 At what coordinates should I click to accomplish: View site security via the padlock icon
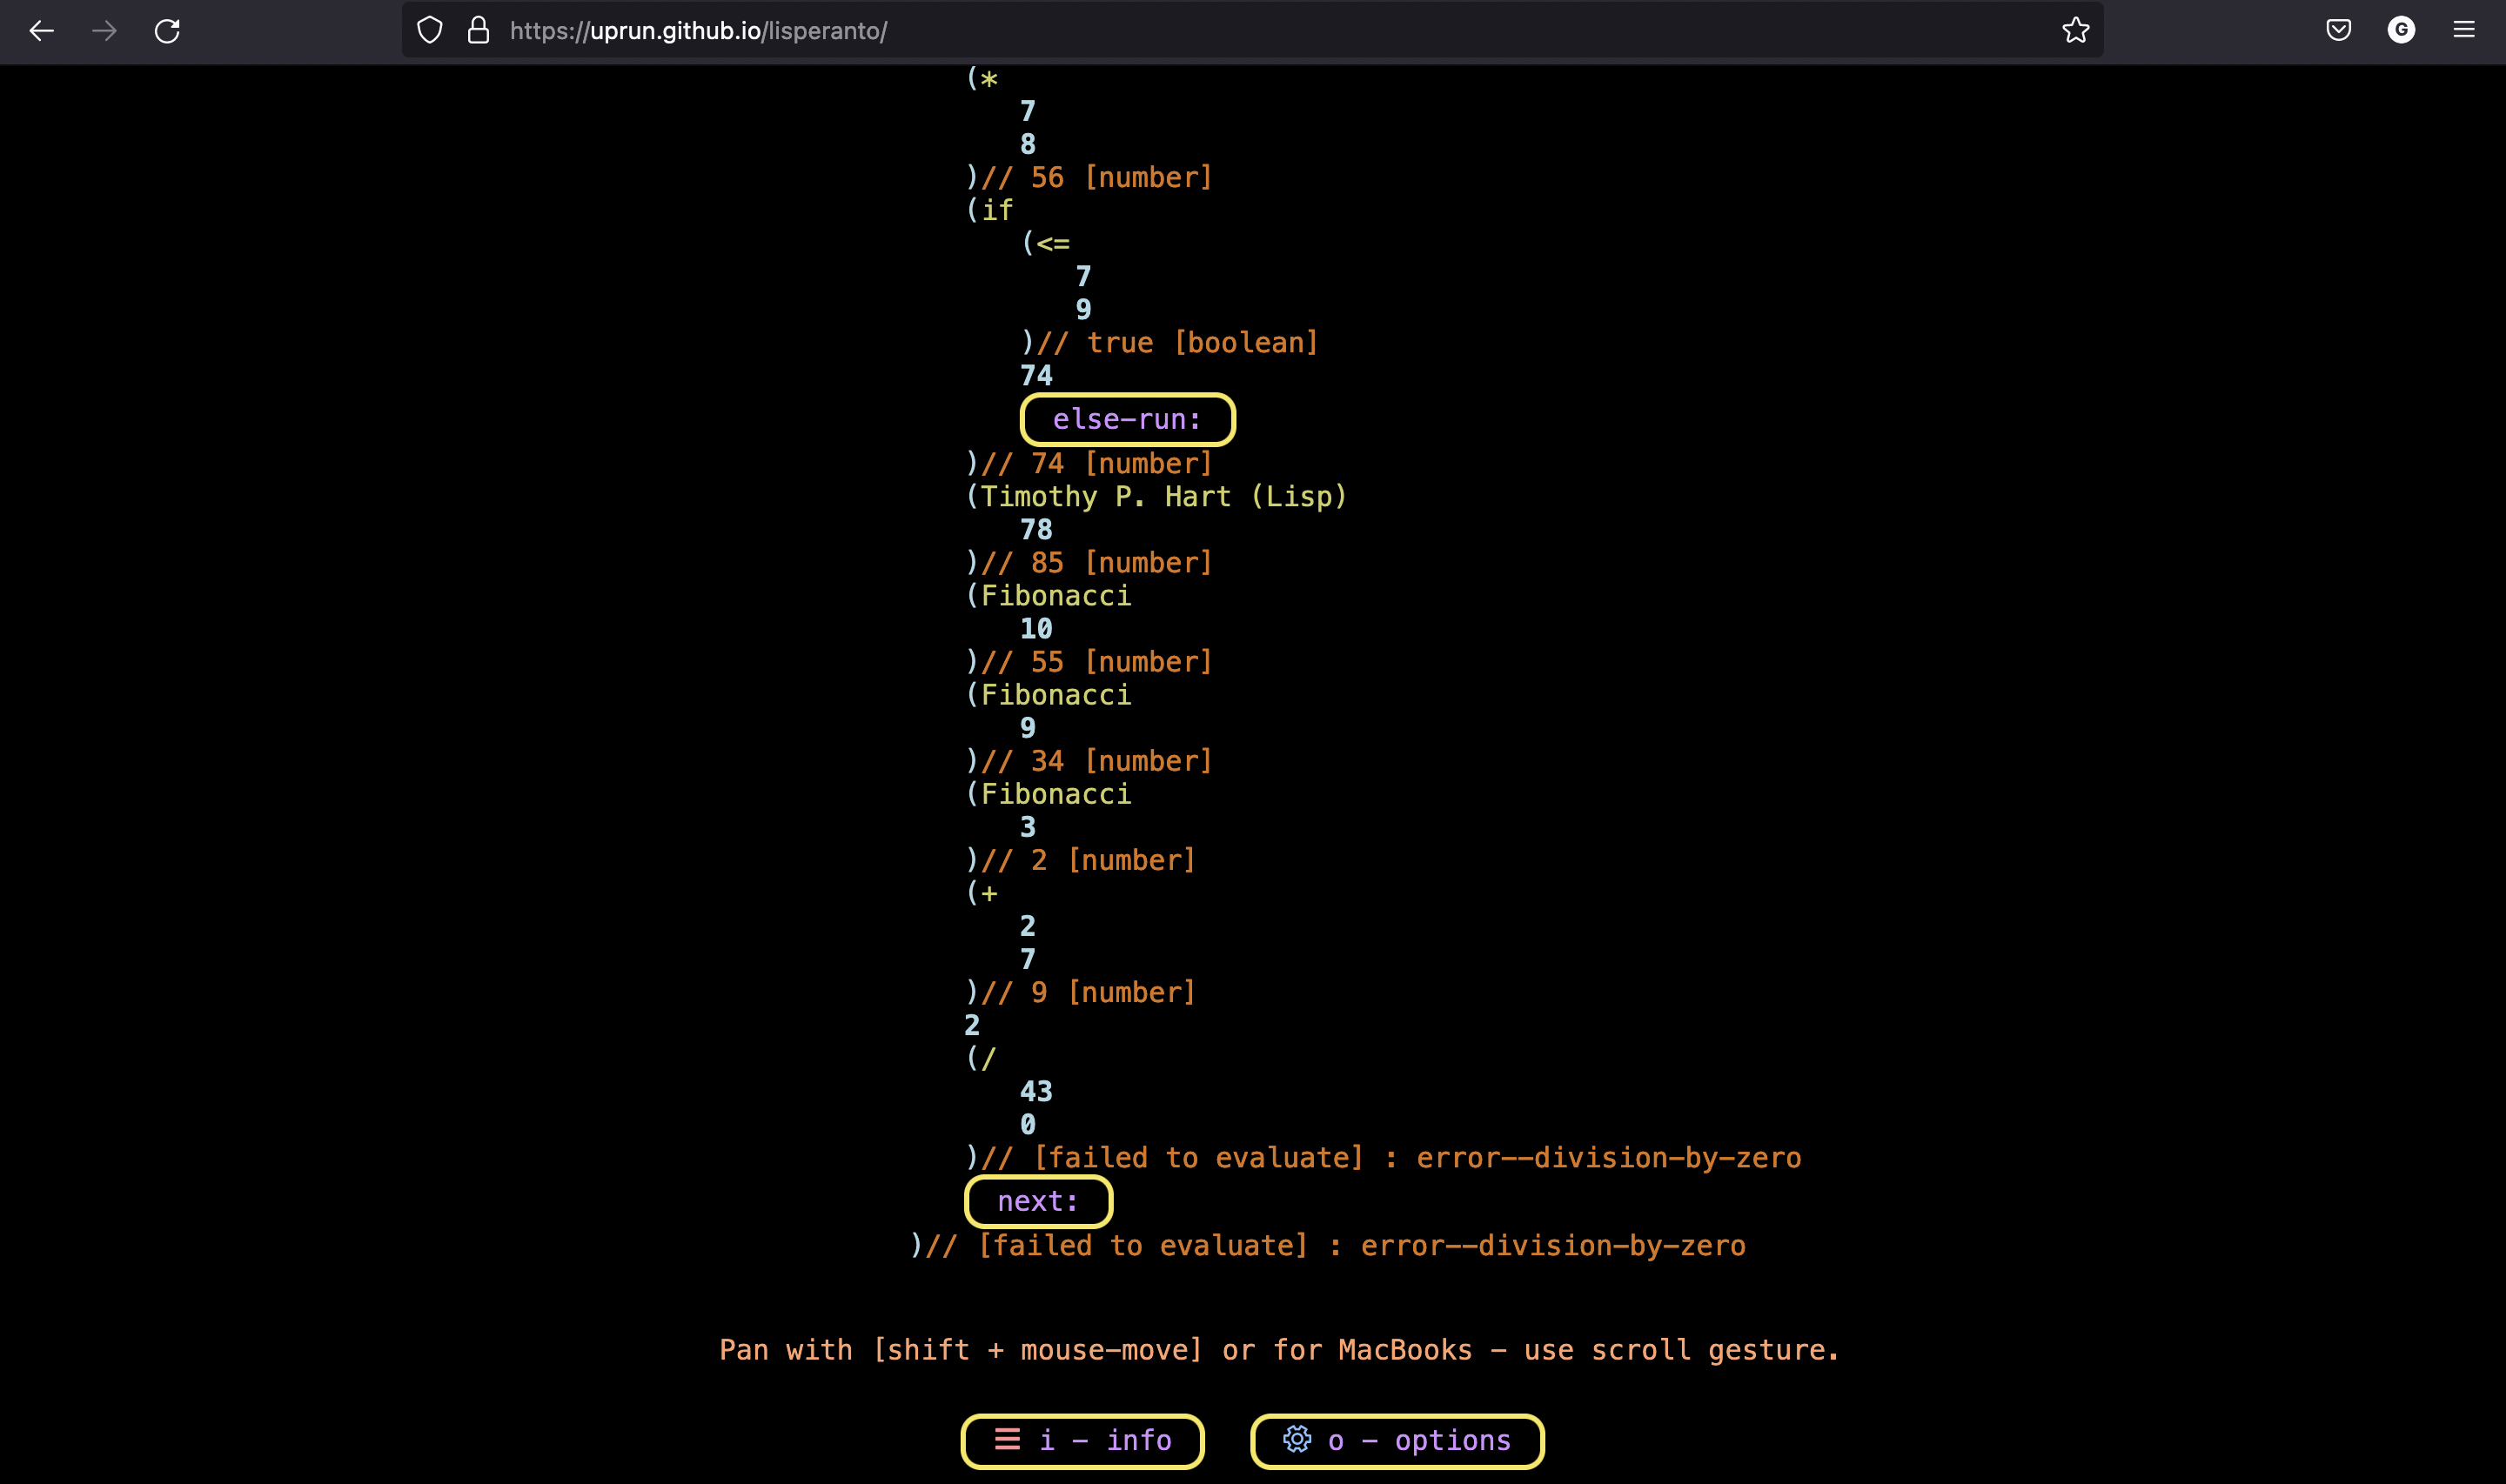(478, 31)
